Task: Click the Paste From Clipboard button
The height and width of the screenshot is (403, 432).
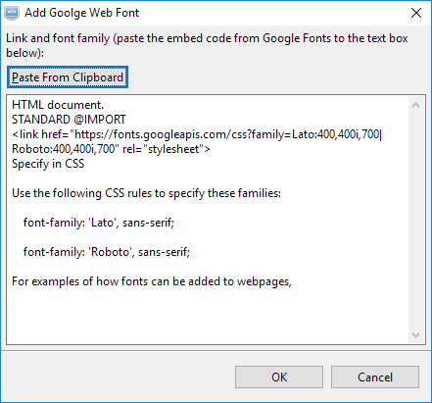Action: tap(68, 77)
